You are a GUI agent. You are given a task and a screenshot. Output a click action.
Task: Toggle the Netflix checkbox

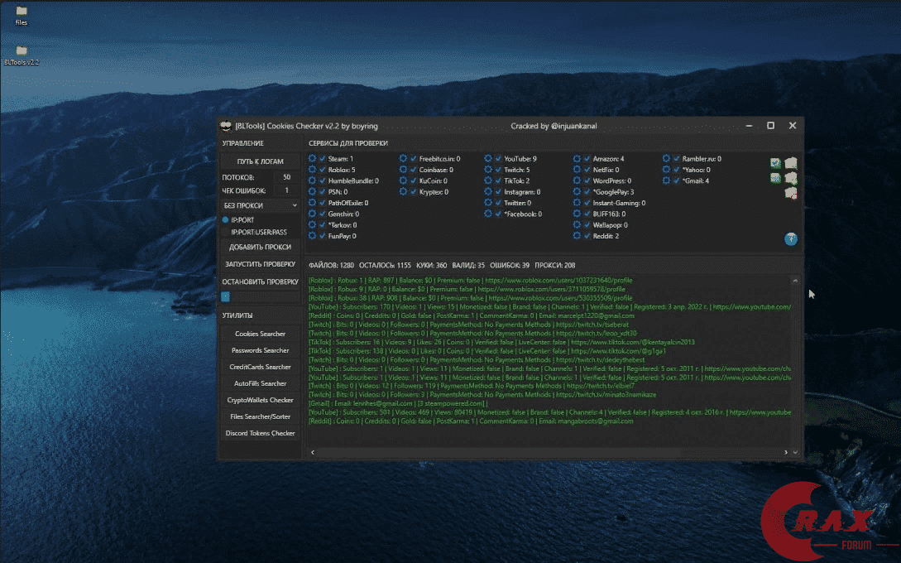587,170
